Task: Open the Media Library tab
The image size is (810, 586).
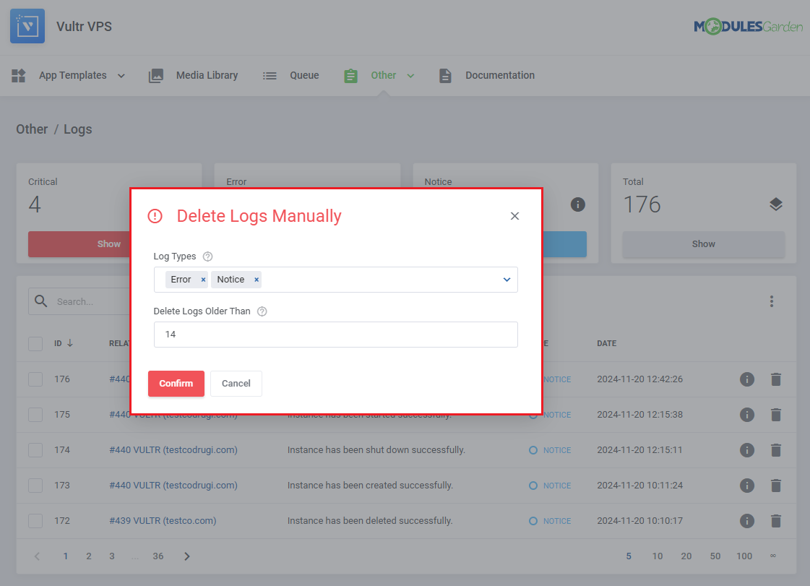Action: click(x=207, y=75)
